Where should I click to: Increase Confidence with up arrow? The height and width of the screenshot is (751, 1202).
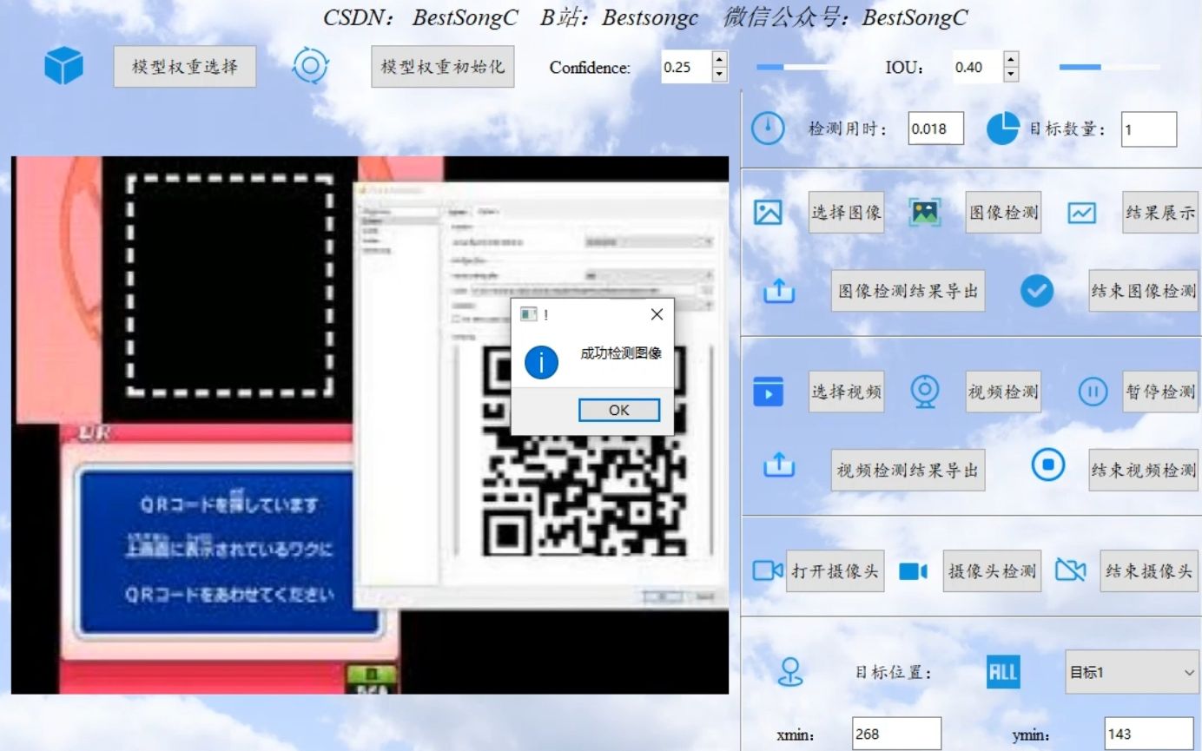719,59
